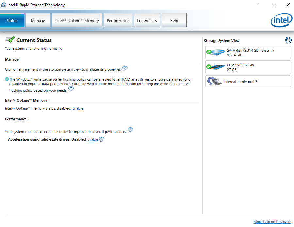This screenshot has height=227, width=294.
Task: Open help bubble next to manage properties text
Action: [x=125, y=68]
